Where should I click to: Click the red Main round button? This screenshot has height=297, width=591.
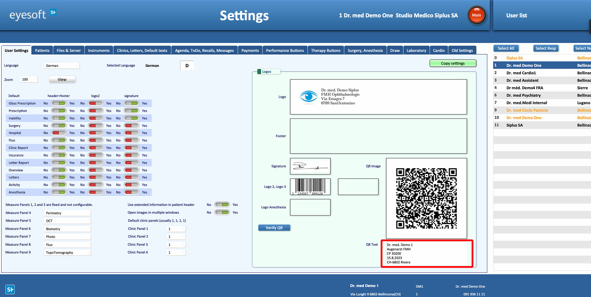[476, 15]
